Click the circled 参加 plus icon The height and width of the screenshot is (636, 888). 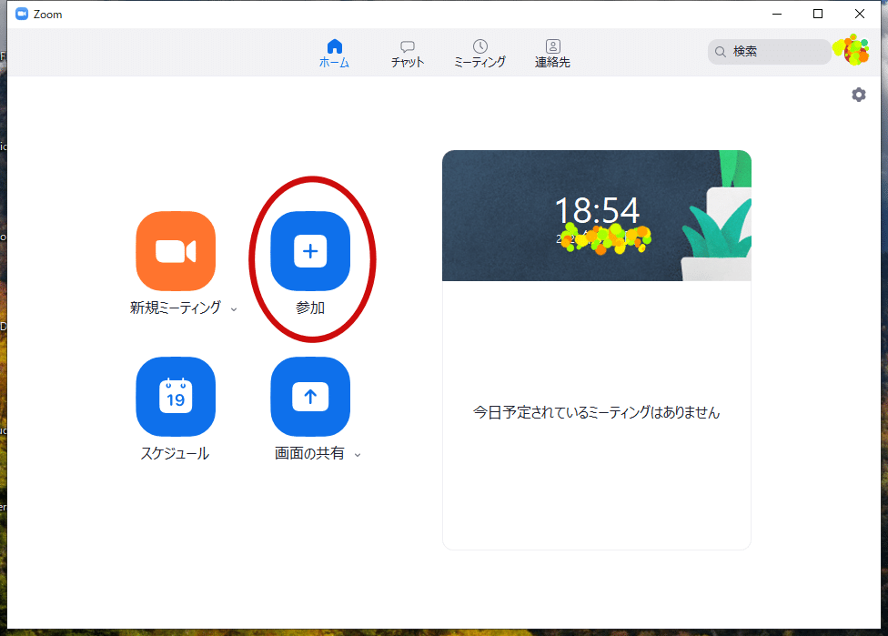310,251
